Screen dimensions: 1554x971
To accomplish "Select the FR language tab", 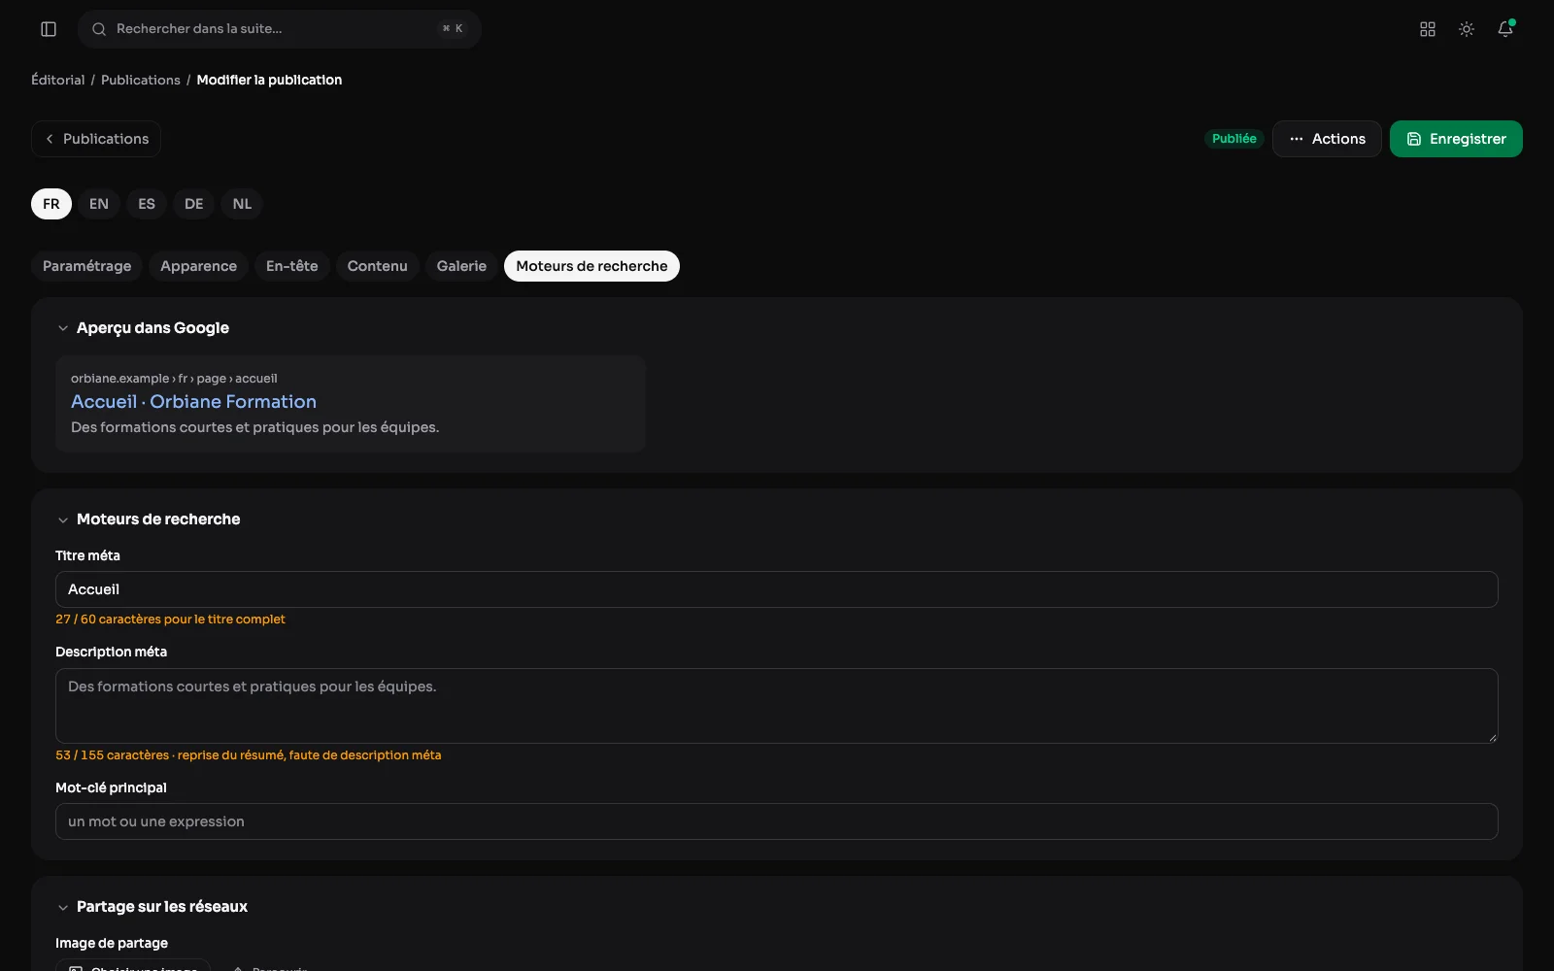I will 51,204.
